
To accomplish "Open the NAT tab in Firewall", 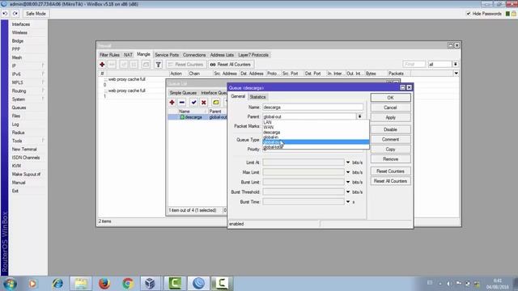I will pyautogui.click(x=128, y=55).
